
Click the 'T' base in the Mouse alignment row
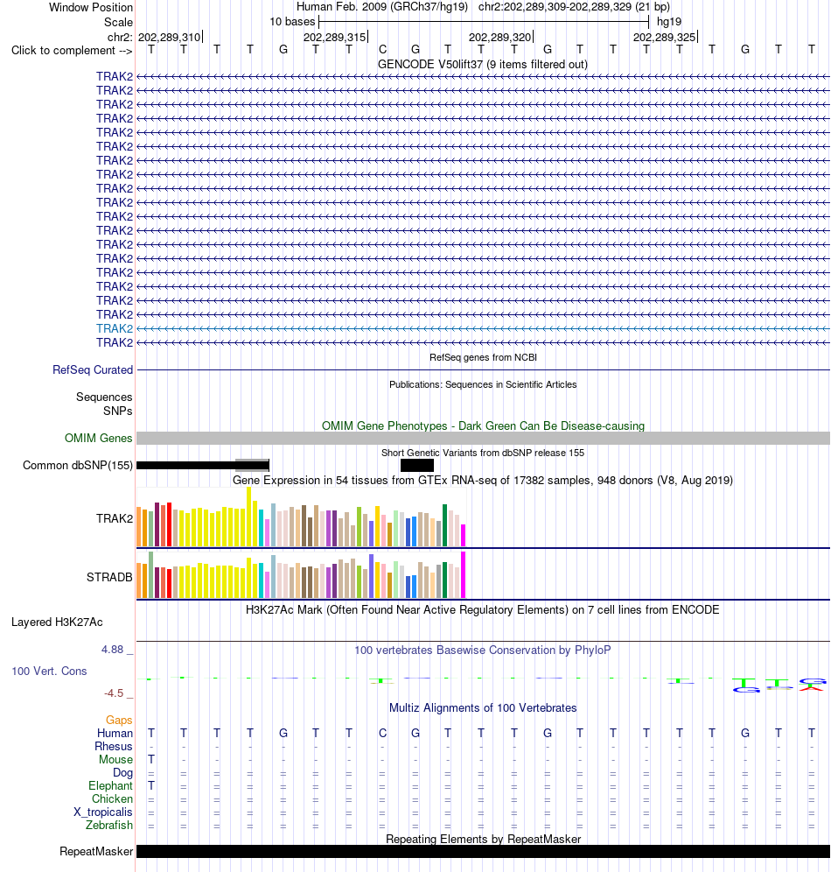[x=151, y=760]
